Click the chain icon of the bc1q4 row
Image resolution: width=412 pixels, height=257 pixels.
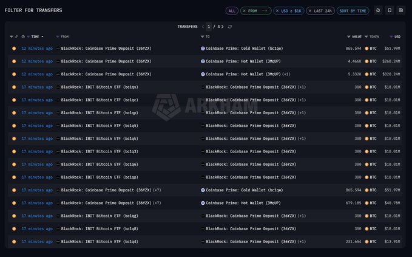pyautogui.click(x=14, y=241)
